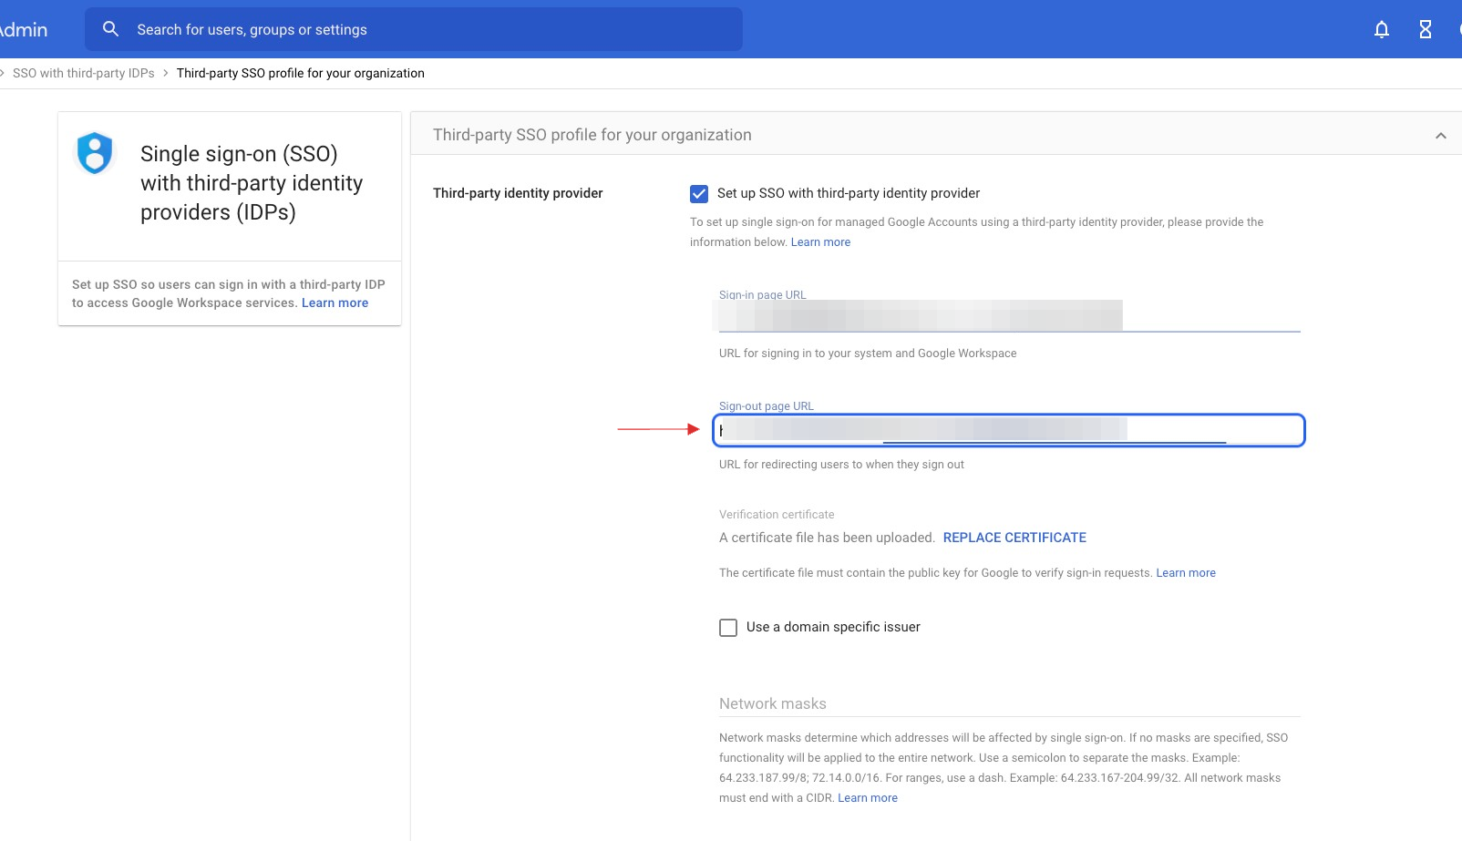Click inside the Sign-out page URL field
The width and height of the screenshot is (1462, 841).
pyautogui.click(x=1009, y=430)
